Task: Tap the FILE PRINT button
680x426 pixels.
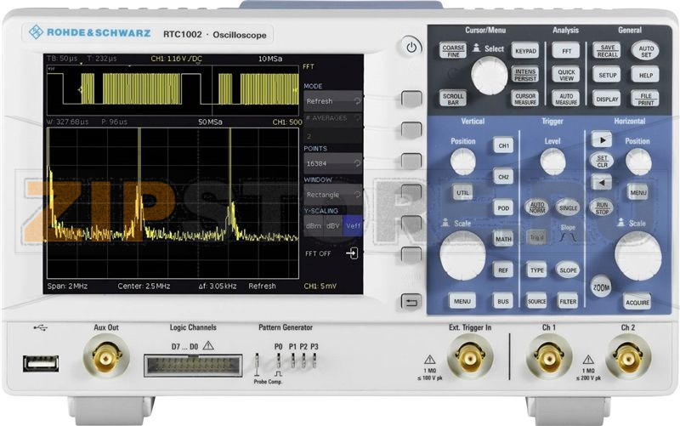Action: tap(645, 99)
